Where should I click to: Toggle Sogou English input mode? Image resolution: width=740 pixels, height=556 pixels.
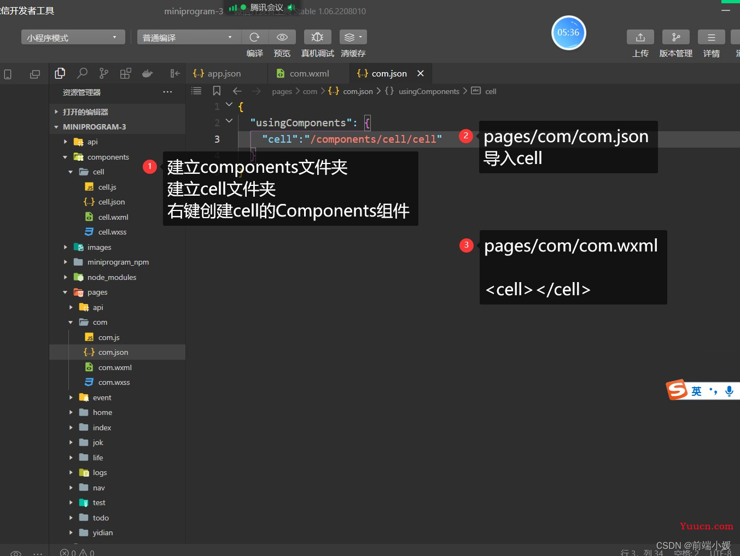696,391
